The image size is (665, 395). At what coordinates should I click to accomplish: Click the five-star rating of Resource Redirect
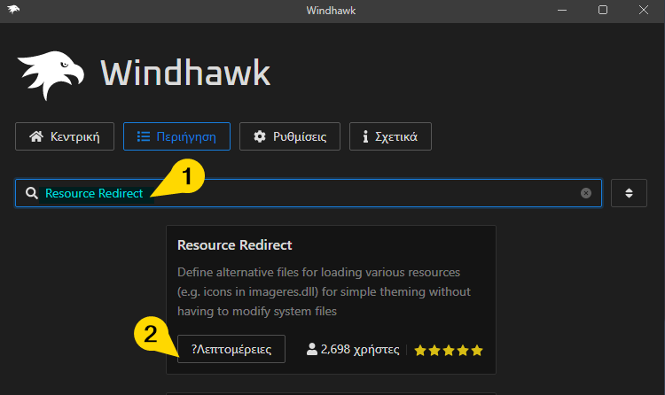click(x=449, y=350)
